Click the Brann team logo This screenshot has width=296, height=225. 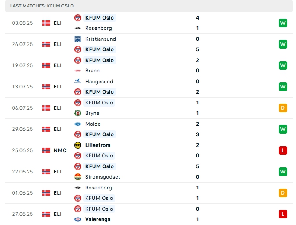tap(78, 71)
